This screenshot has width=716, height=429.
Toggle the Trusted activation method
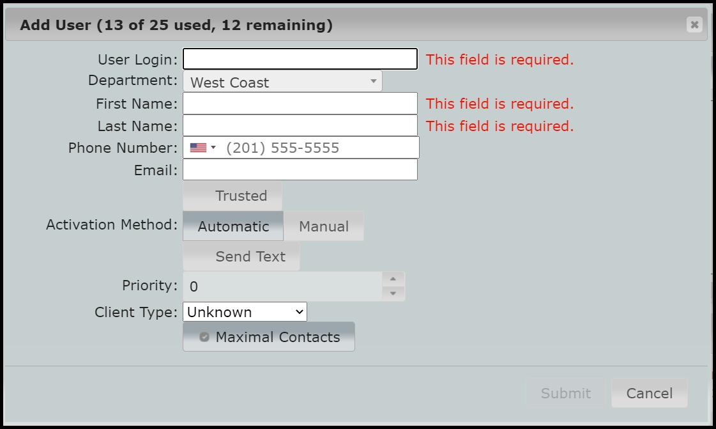[232, 196]
